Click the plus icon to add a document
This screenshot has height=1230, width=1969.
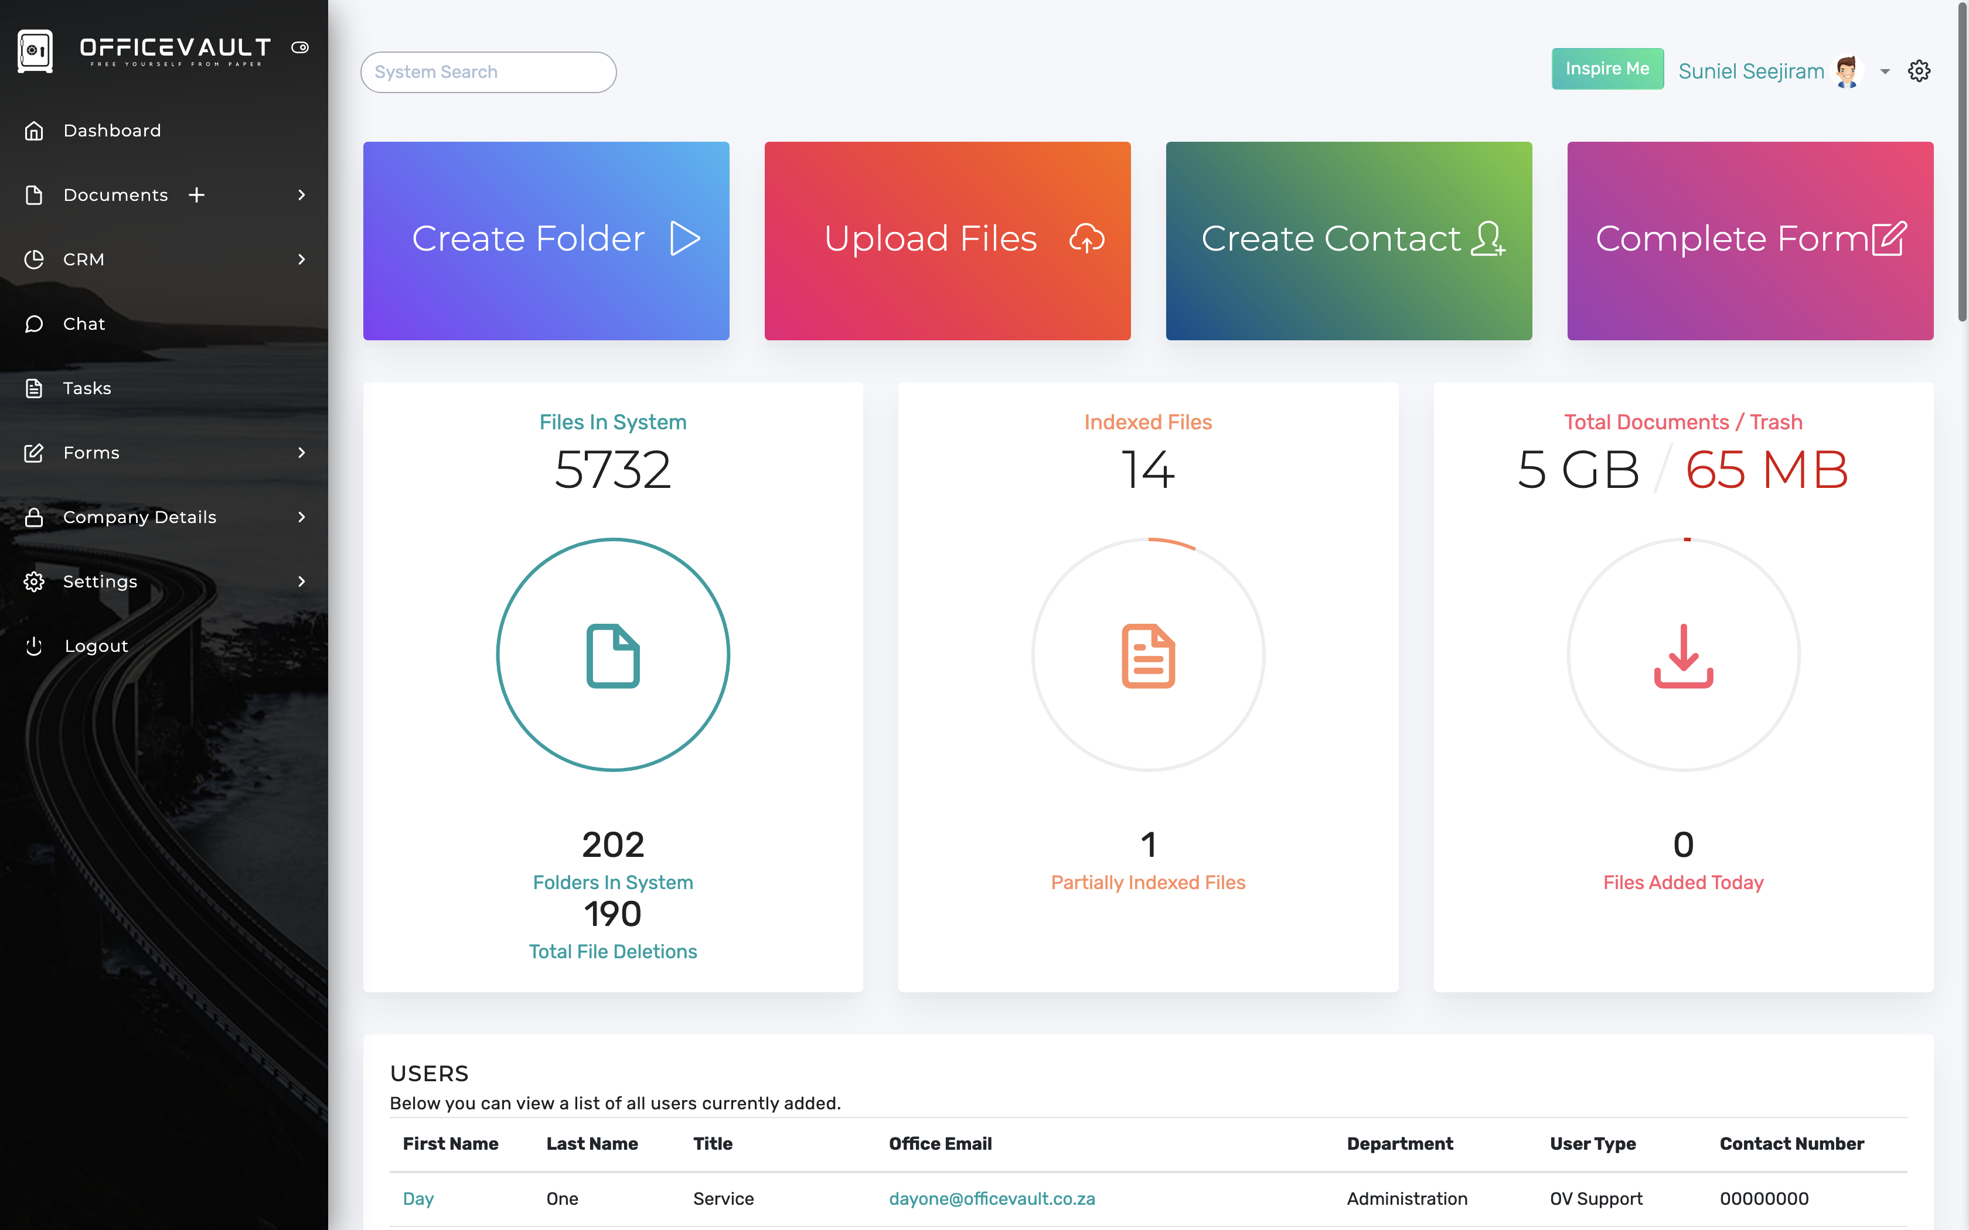tap(197, 194)
